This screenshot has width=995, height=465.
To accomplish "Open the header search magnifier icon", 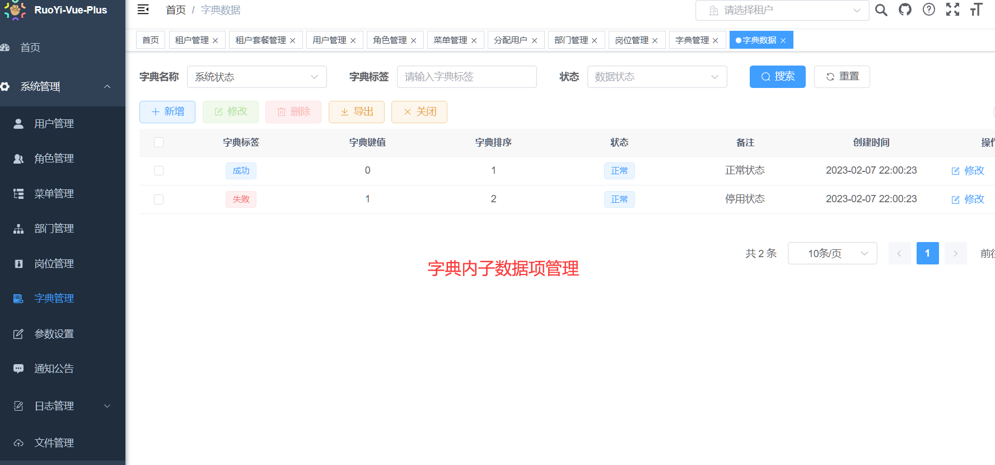I will (881, 10).
